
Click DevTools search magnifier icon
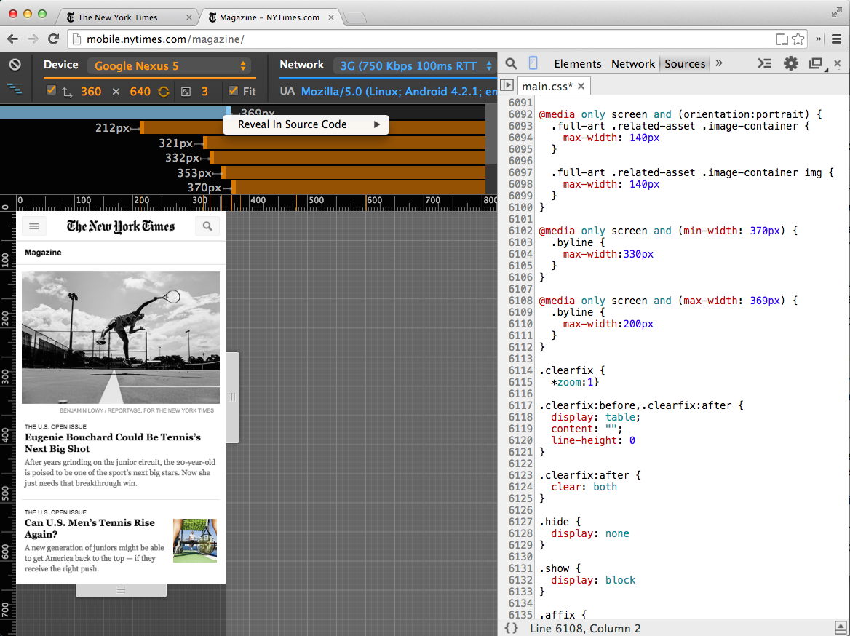(511, 64)
